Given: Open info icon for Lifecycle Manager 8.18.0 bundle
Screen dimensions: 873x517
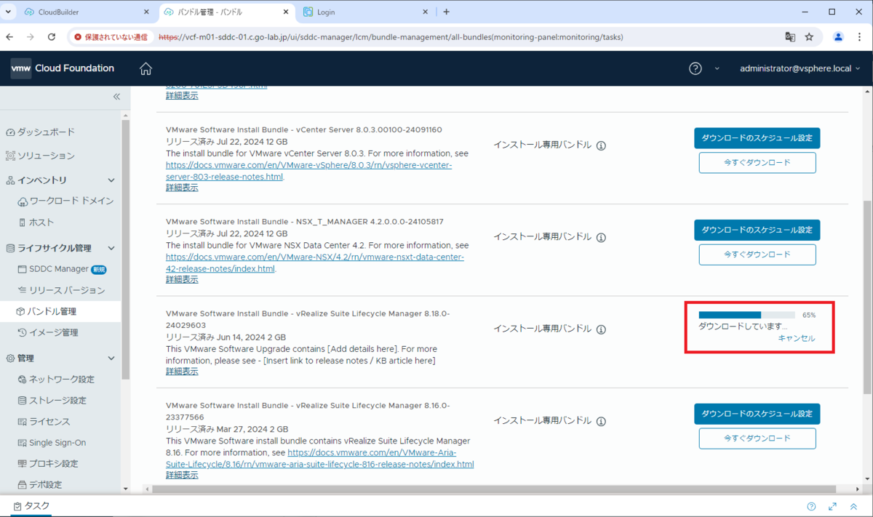Looking at the screenshot, I should coord(601,329).
